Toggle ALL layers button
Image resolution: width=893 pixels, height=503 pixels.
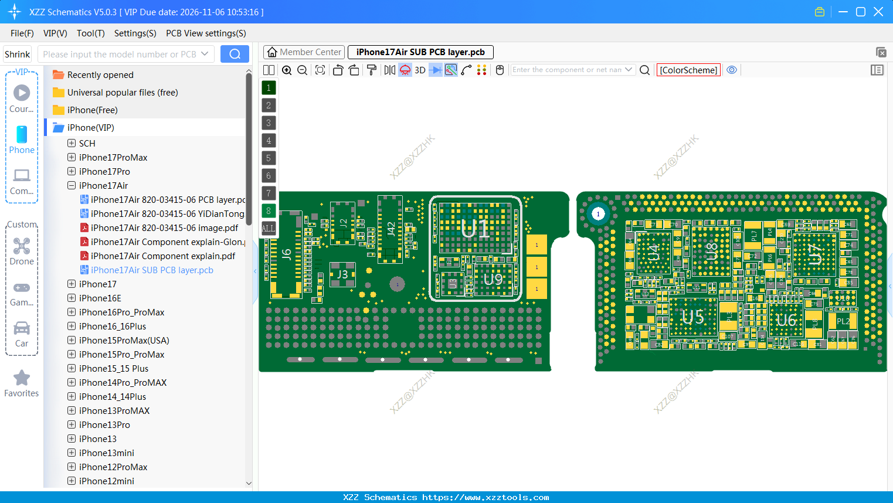pos(269,229)
